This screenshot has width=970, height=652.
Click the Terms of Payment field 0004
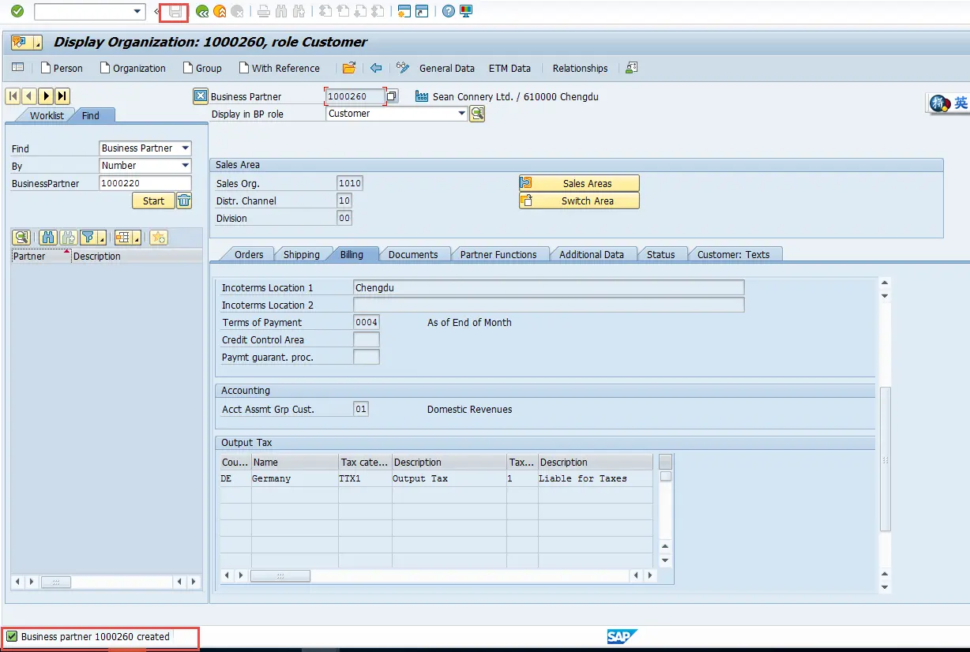click(x=367, y=322)
